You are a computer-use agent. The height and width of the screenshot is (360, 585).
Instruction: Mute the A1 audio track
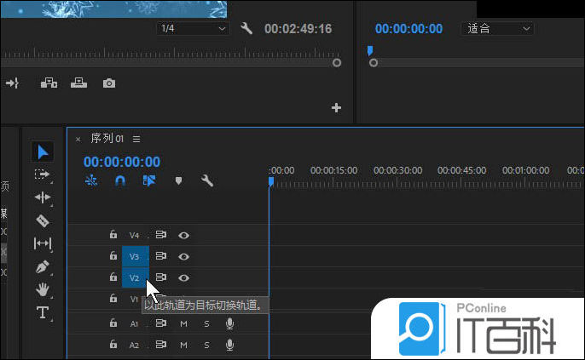coord(183,323)
